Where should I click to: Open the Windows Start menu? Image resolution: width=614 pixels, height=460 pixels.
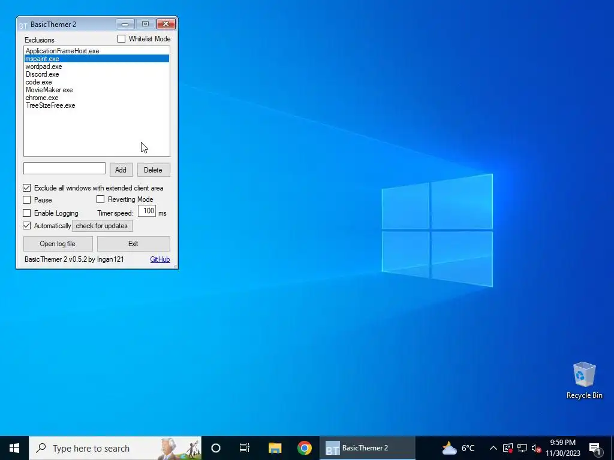click(14, 448)
